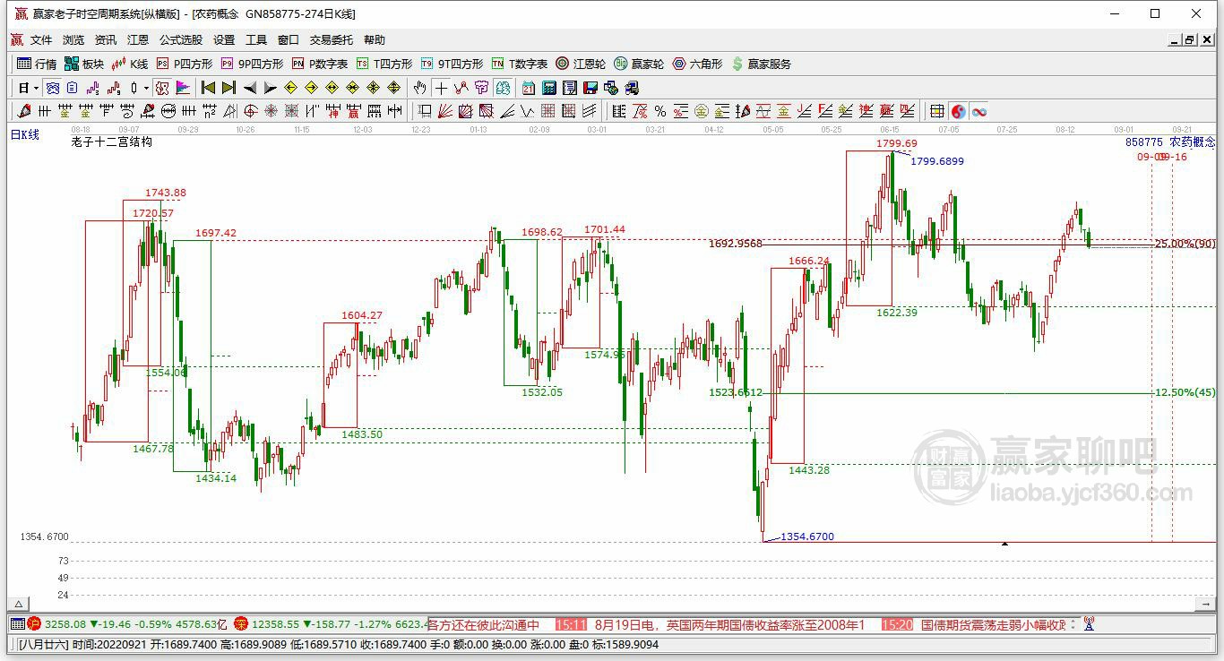Toggle the crosshair cursor tool
Viewport: 1224px width, 661px height.
pos(441,88)
